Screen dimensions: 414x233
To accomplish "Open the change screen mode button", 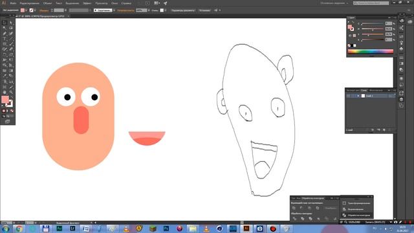I will point(7,121).
